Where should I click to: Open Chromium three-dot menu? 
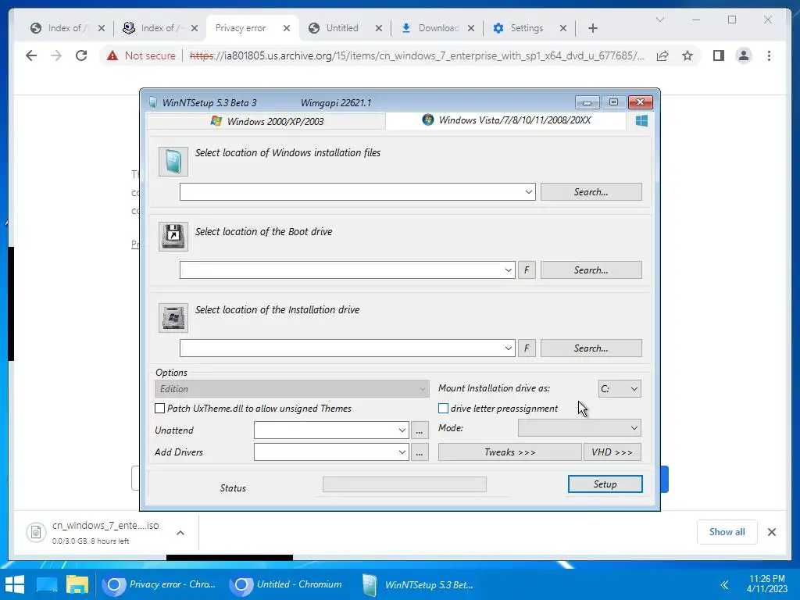click(769, 55)
